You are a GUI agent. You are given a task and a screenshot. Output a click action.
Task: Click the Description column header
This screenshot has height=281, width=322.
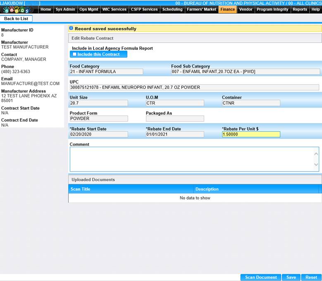coord(256,189)
